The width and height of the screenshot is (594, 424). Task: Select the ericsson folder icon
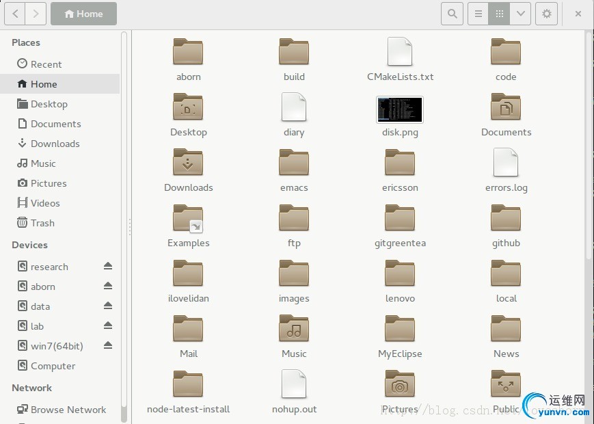400,162
